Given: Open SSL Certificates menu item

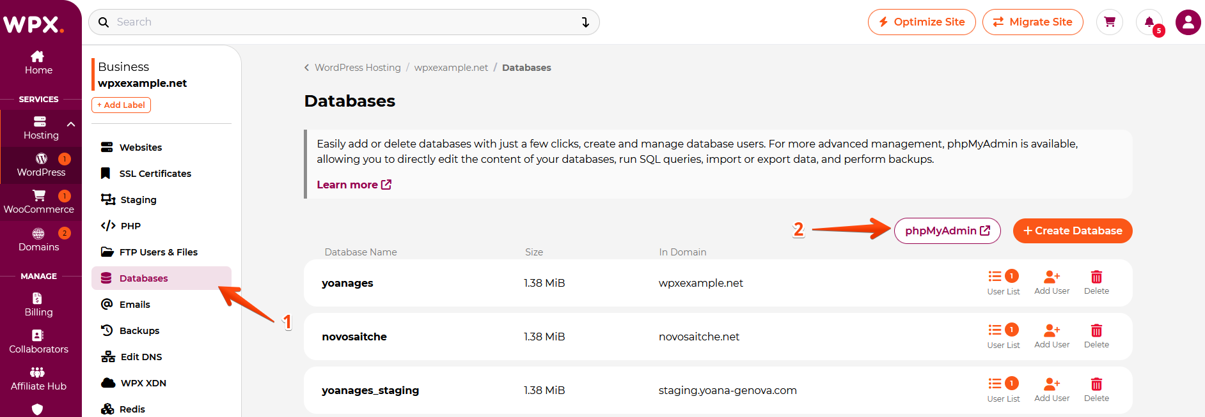Looking at the screenshot, I should [x=155, y=174].
